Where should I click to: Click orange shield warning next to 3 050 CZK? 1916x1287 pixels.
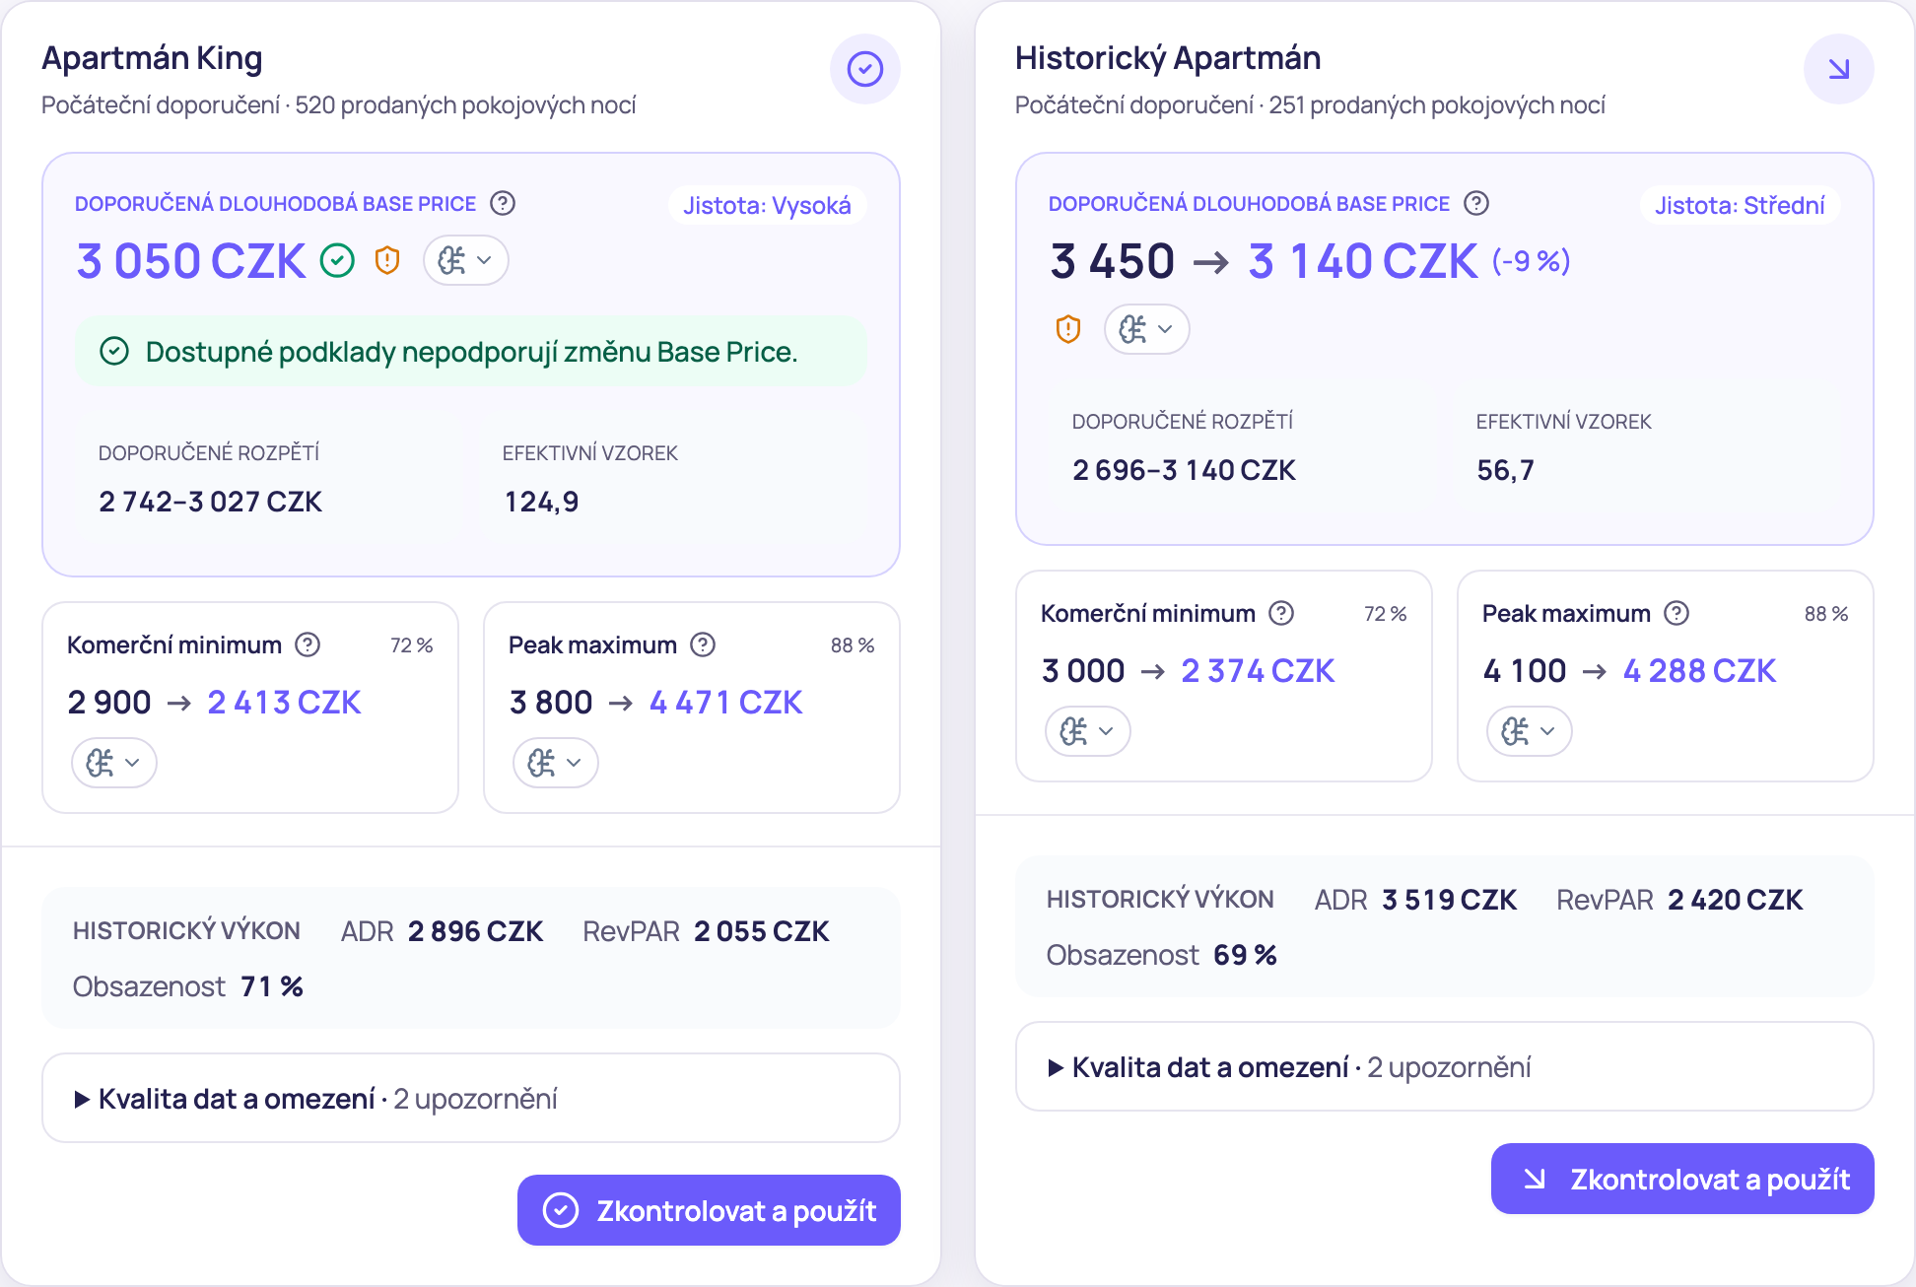(387, 260)
